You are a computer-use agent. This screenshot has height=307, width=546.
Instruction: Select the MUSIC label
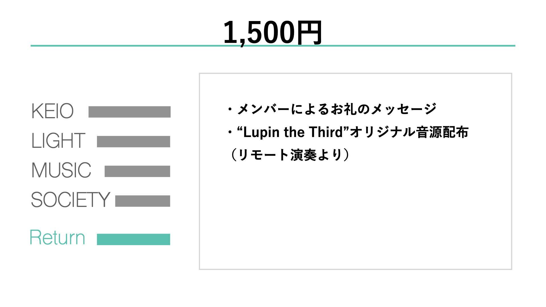click(x=61, y=170)
